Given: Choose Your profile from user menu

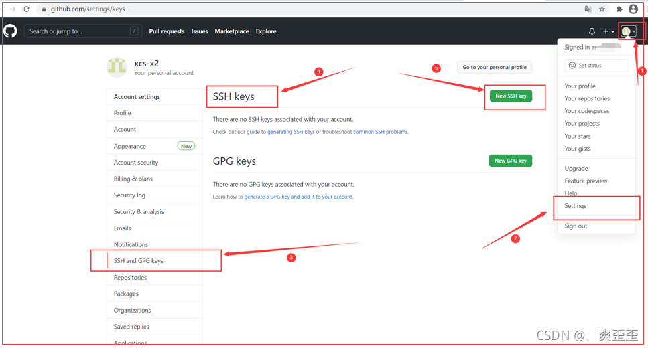Looking at the screenshot, I should click(596, 86).
